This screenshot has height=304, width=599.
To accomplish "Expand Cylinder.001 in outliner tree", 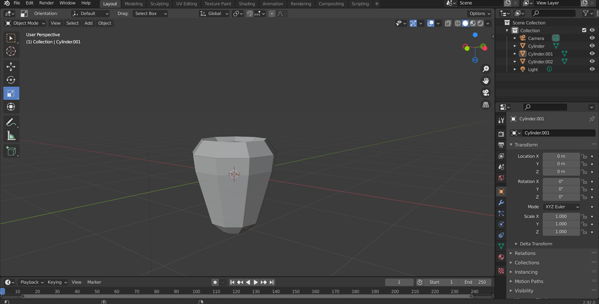I will pyautogui.click(x=515, y=54).
